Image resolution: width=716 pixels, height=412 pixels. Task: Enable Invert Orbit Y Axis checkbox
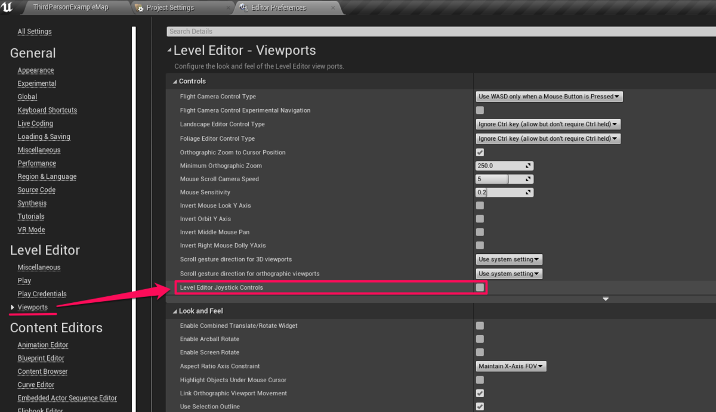[x=480, y=219]
